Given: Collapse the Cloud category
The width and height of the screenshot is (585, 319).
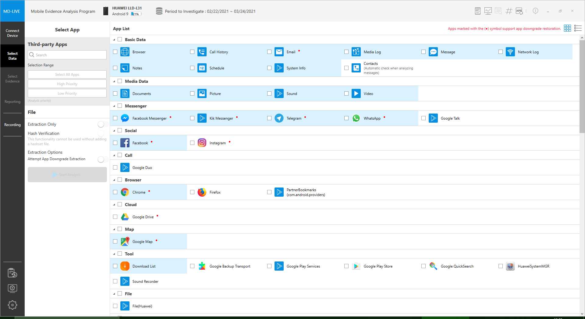Looking at the screenshot, I should (x=114, y=205).
